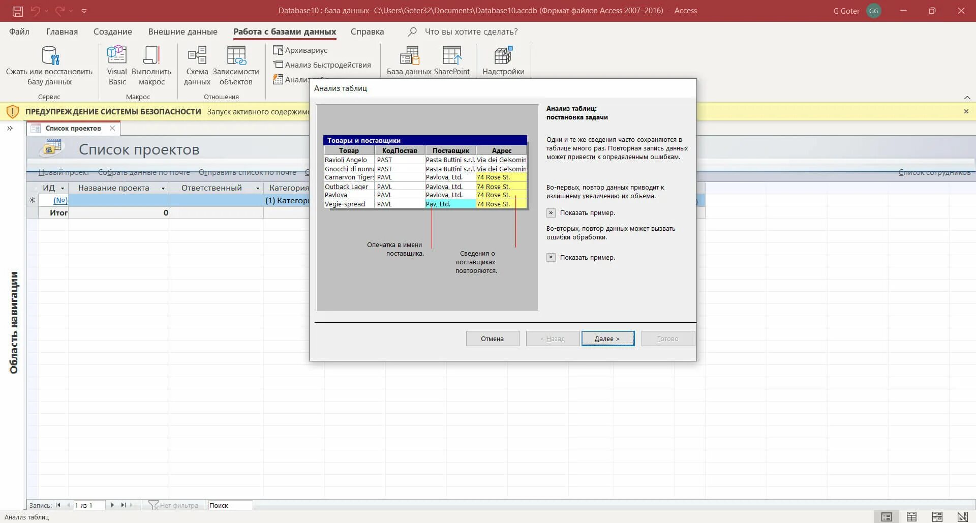Click the 'Что вы хотите сделать?' search field
The width and height of the screenshot is (976, 523).
471,32
